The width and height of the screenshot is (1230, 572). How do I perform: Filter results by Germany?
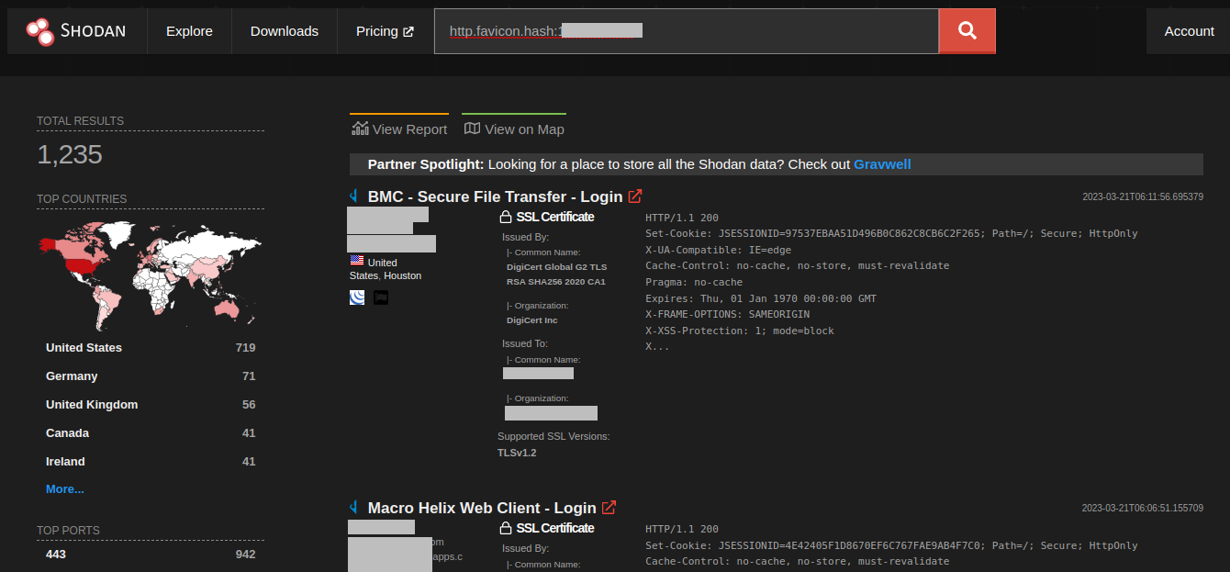coord(72,376)
